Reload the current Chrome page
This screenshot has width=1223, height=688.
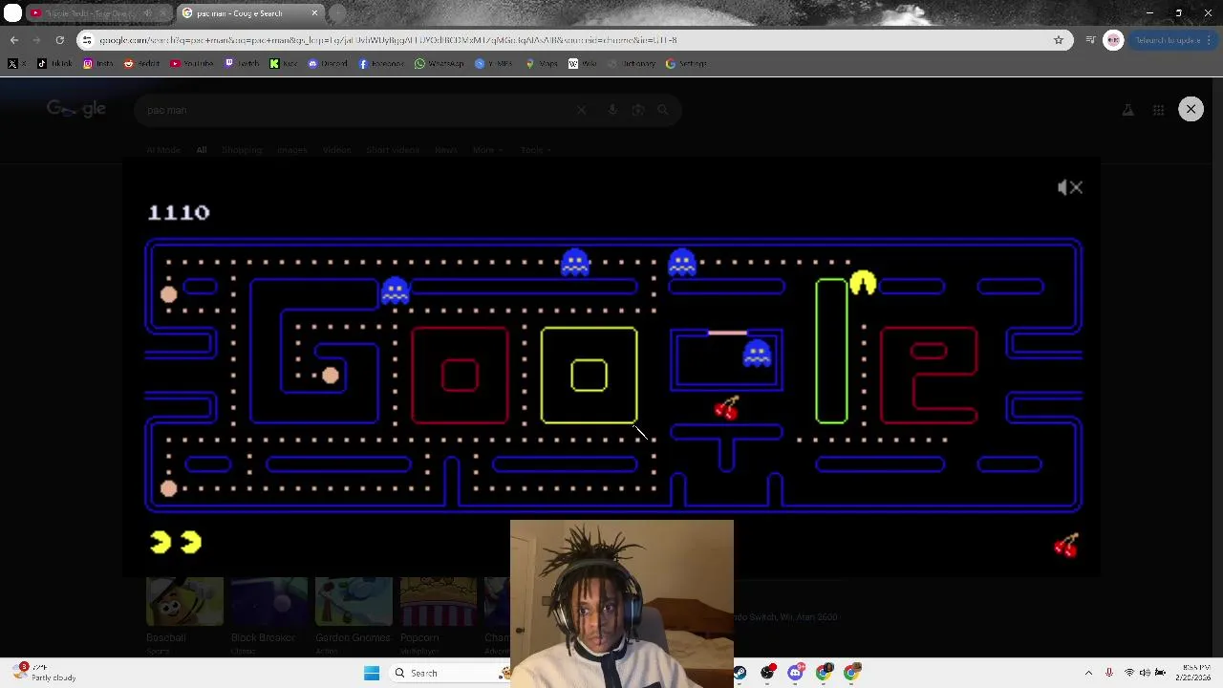59,40
